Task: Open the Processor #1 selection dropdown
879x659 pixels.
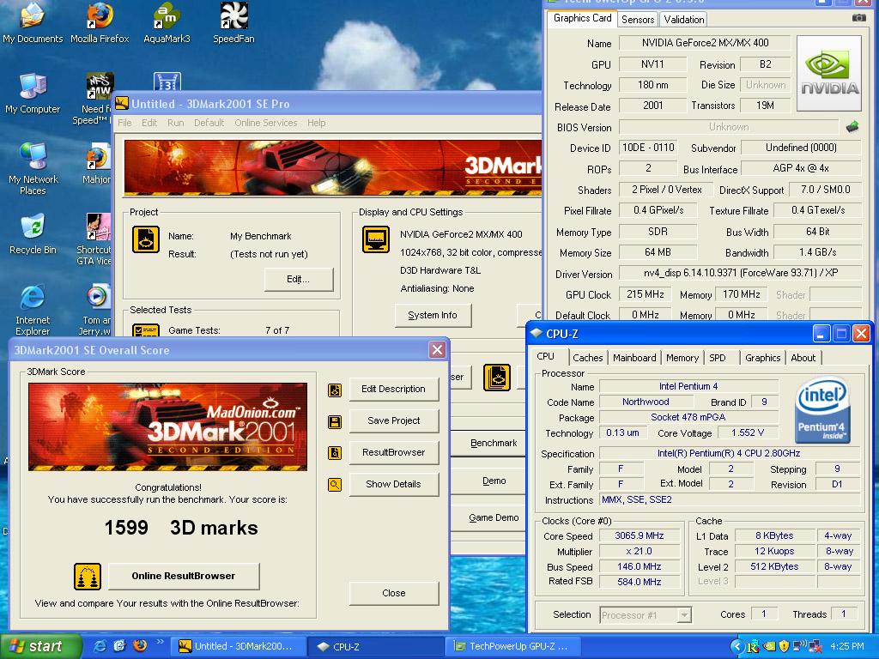Action: pyautogui.click(x=646, y=615)
